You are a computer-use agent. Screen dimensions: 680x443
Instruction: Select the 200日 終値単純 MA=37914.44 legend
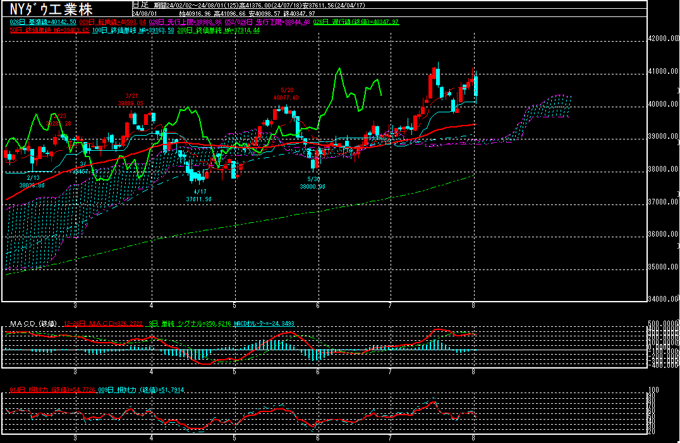click(219, 30)
